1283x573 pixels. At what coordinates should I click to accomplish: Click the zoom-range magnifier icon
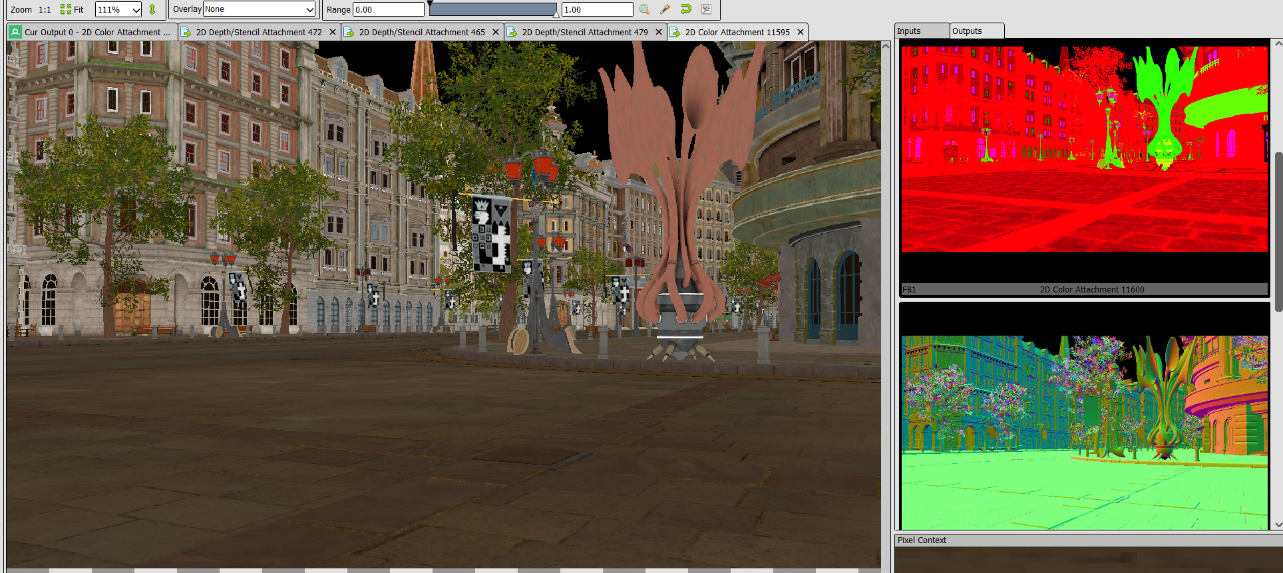tap(644, 9)
